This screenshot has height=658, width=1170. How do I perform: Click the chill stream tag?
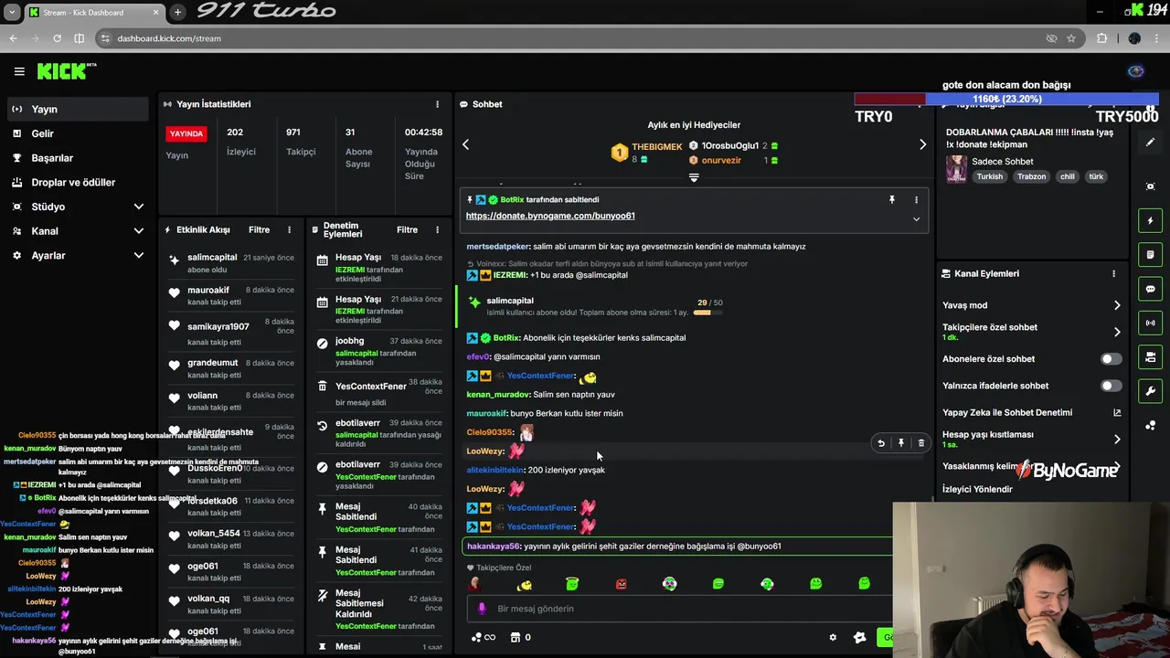1067,176
